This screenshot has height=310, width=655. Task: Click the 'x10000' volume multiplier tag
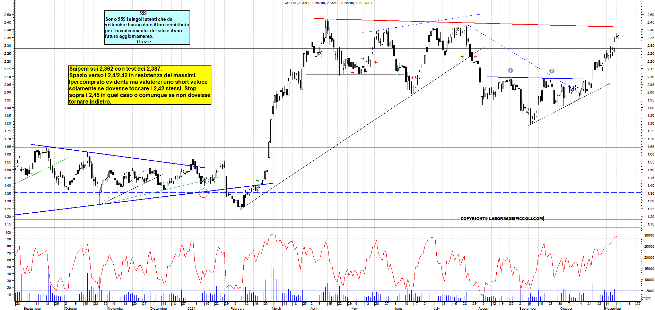point(646,299)
